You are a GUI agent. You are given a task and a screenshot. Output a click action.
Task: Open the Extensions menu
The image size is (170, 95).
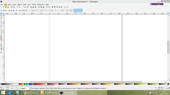pyautogui.click(x=41, y=4)
